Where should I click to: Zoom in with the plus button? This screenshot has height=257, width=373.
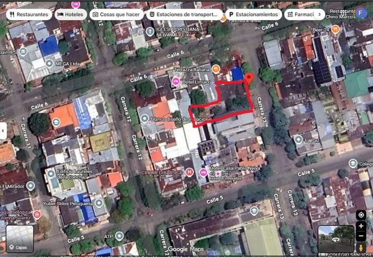pos(361,226)
